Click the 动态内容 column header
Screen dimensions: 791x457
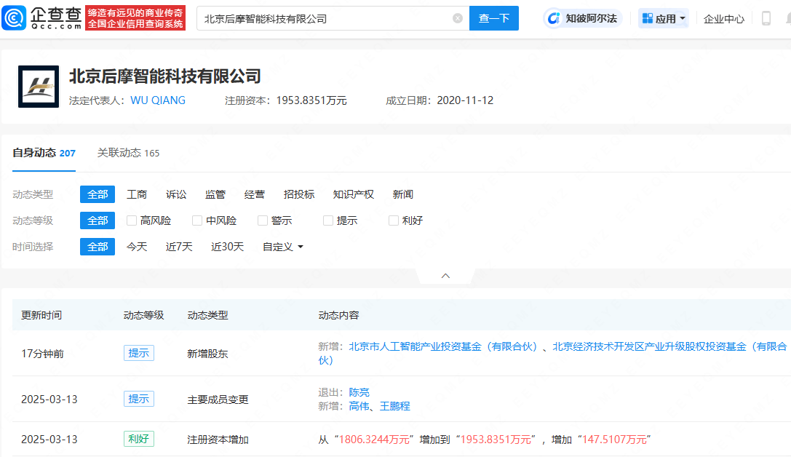(338, 315)
